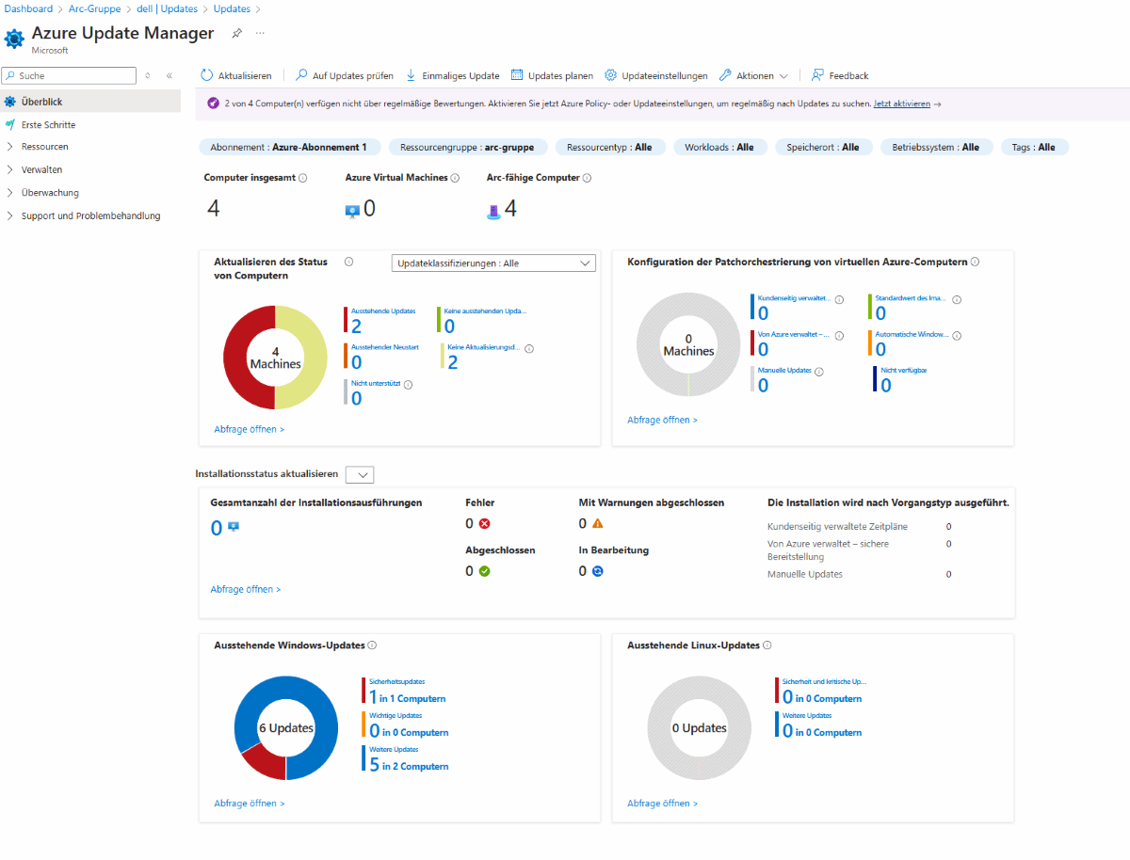Click info icon next to Computer insgesamt
This screenshot has height=860, width=1130.
click(x=302, y=178)
